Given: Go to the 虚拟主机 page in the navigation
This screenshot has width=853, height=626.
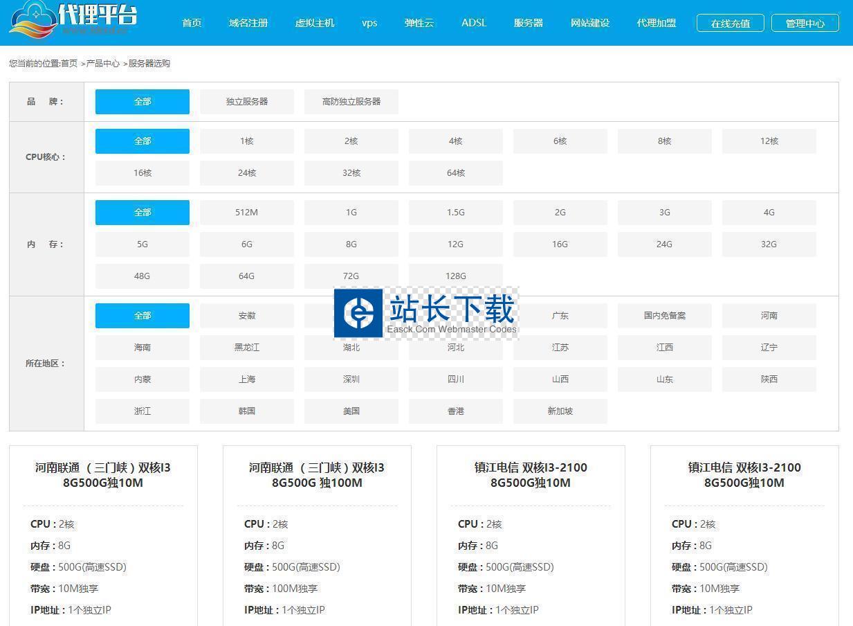Looking at the screenshot, I should click(x=315, y=23).
